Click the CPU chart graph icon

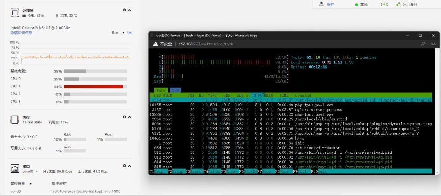130,33
